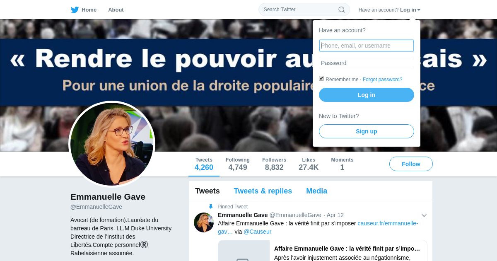
Task: Open the article card placeholder image
Action: [244, 251]
